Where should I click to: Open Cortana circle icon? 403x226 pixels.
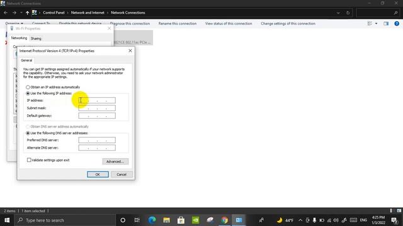point(123,220)
